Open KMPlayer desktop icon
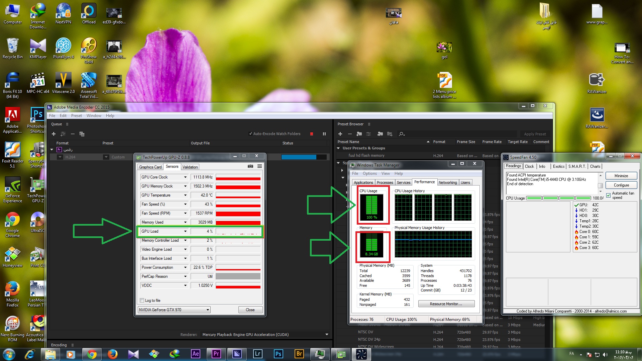Screen dimensions: 642x361 click(38, 49)
